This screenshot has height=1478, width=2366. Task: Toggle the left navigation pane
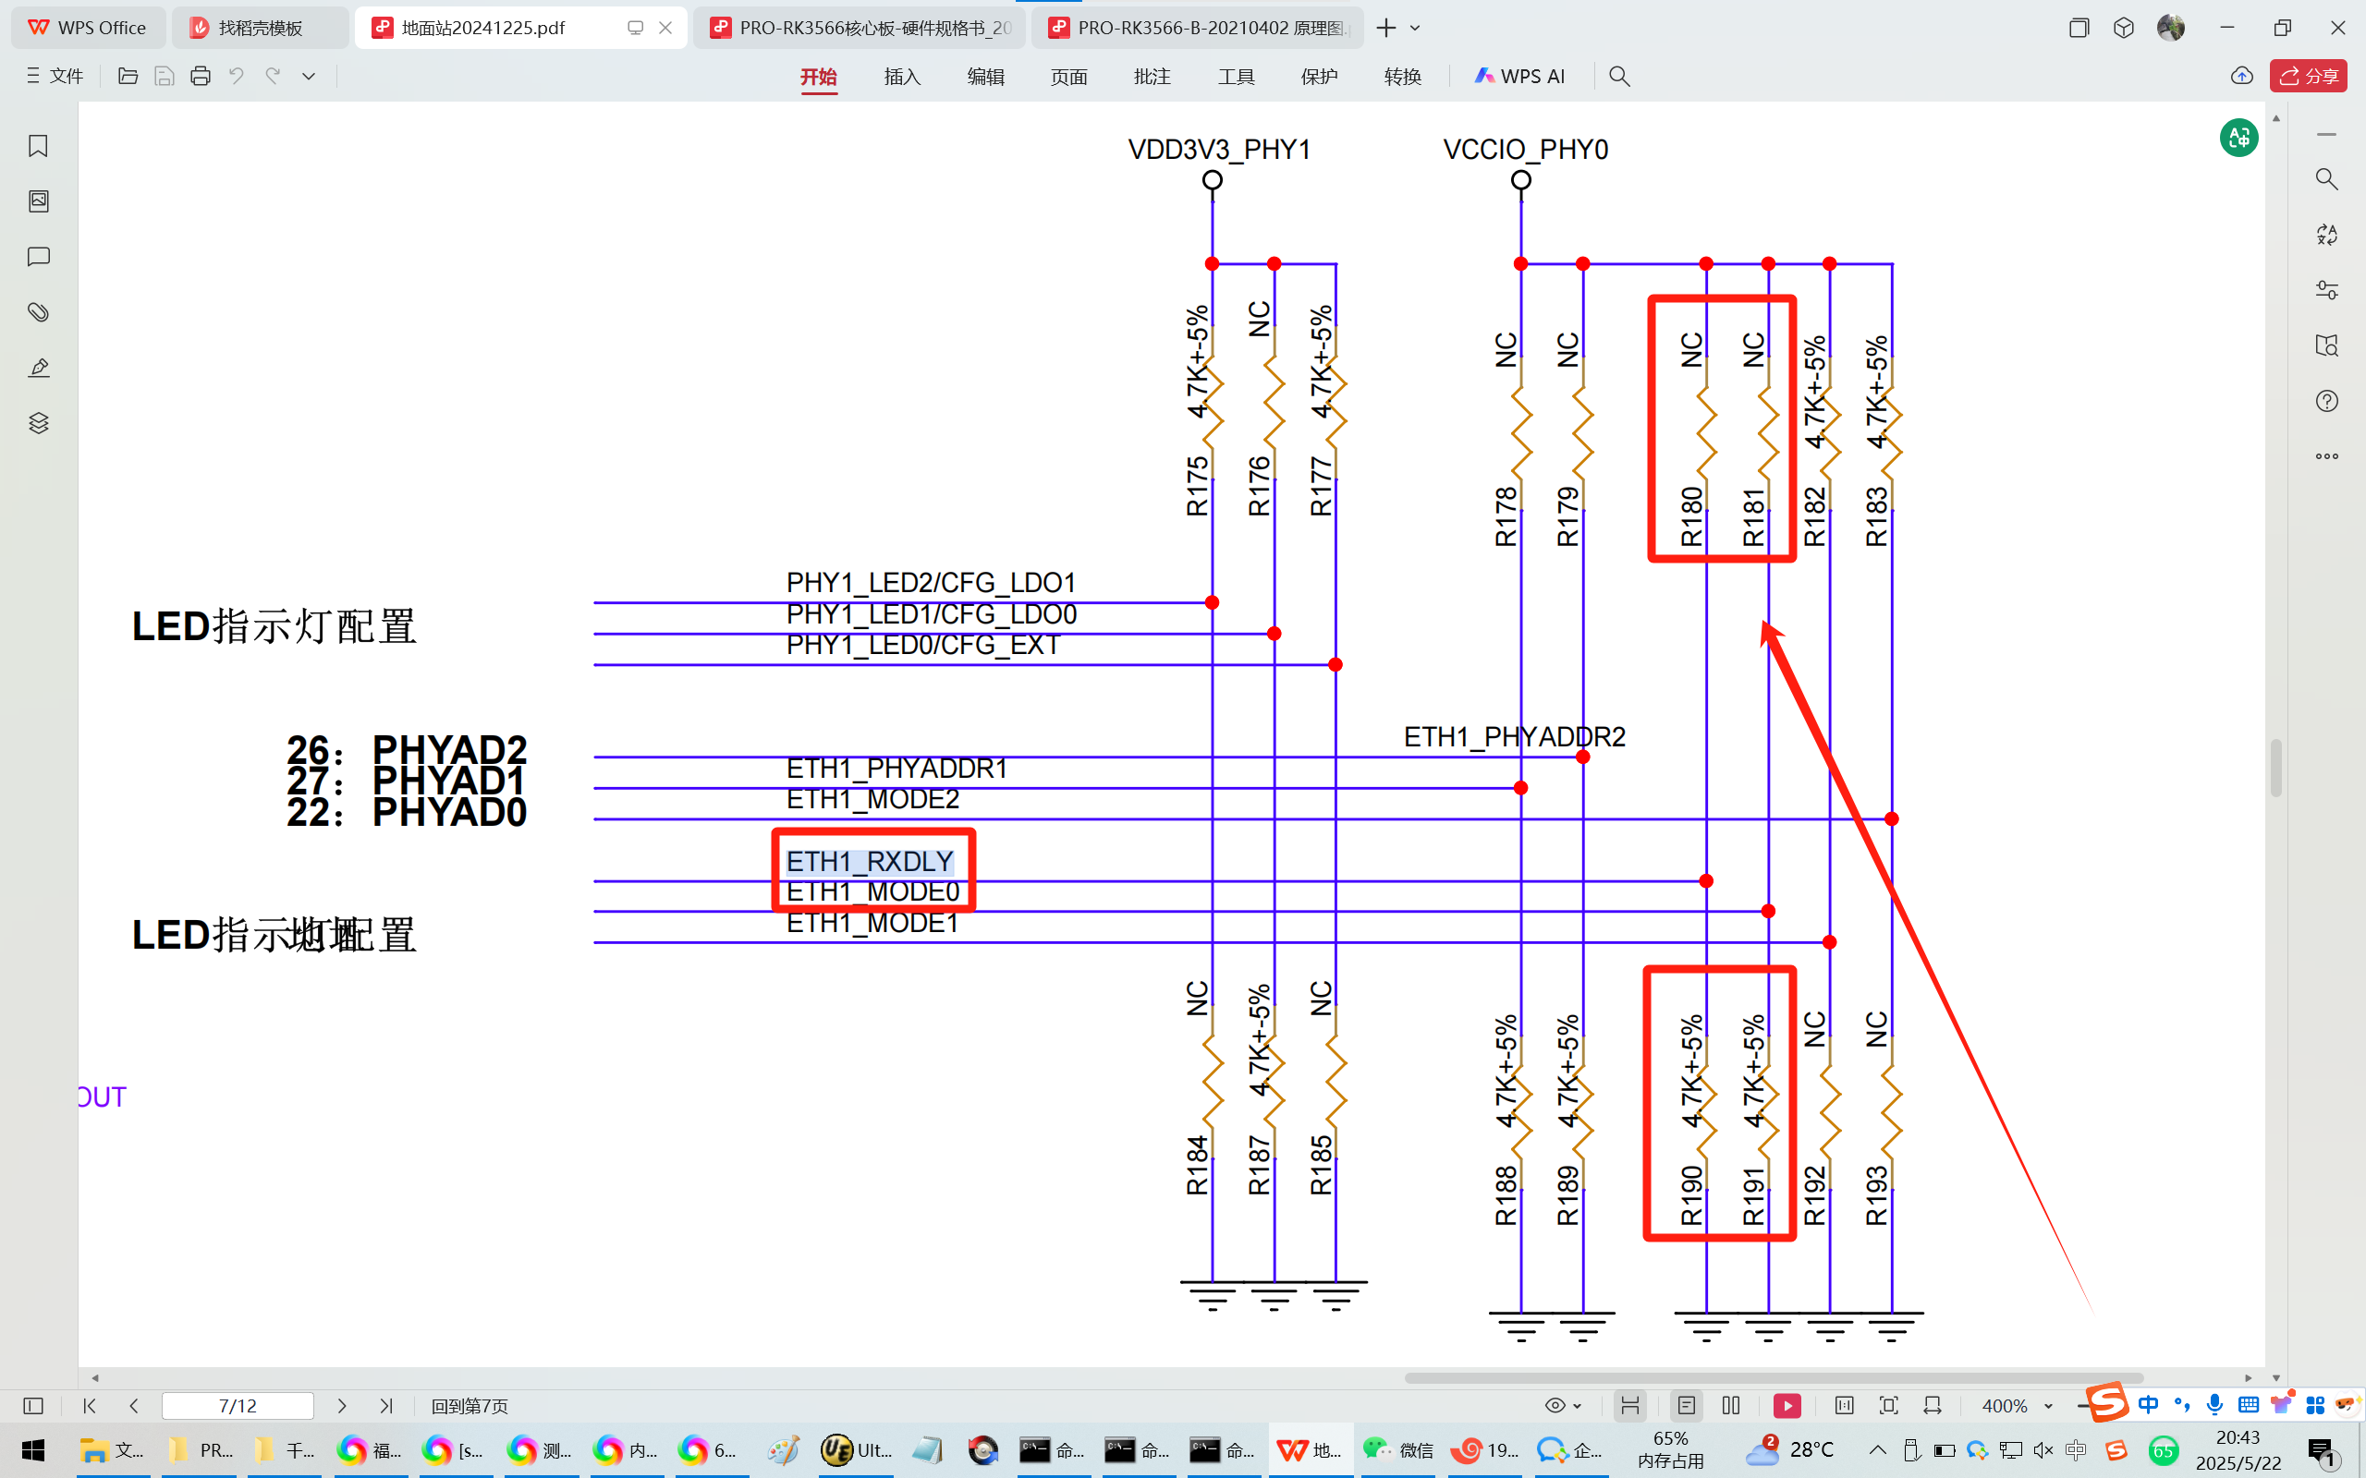pyautogui.click(x=33, y=1406)
